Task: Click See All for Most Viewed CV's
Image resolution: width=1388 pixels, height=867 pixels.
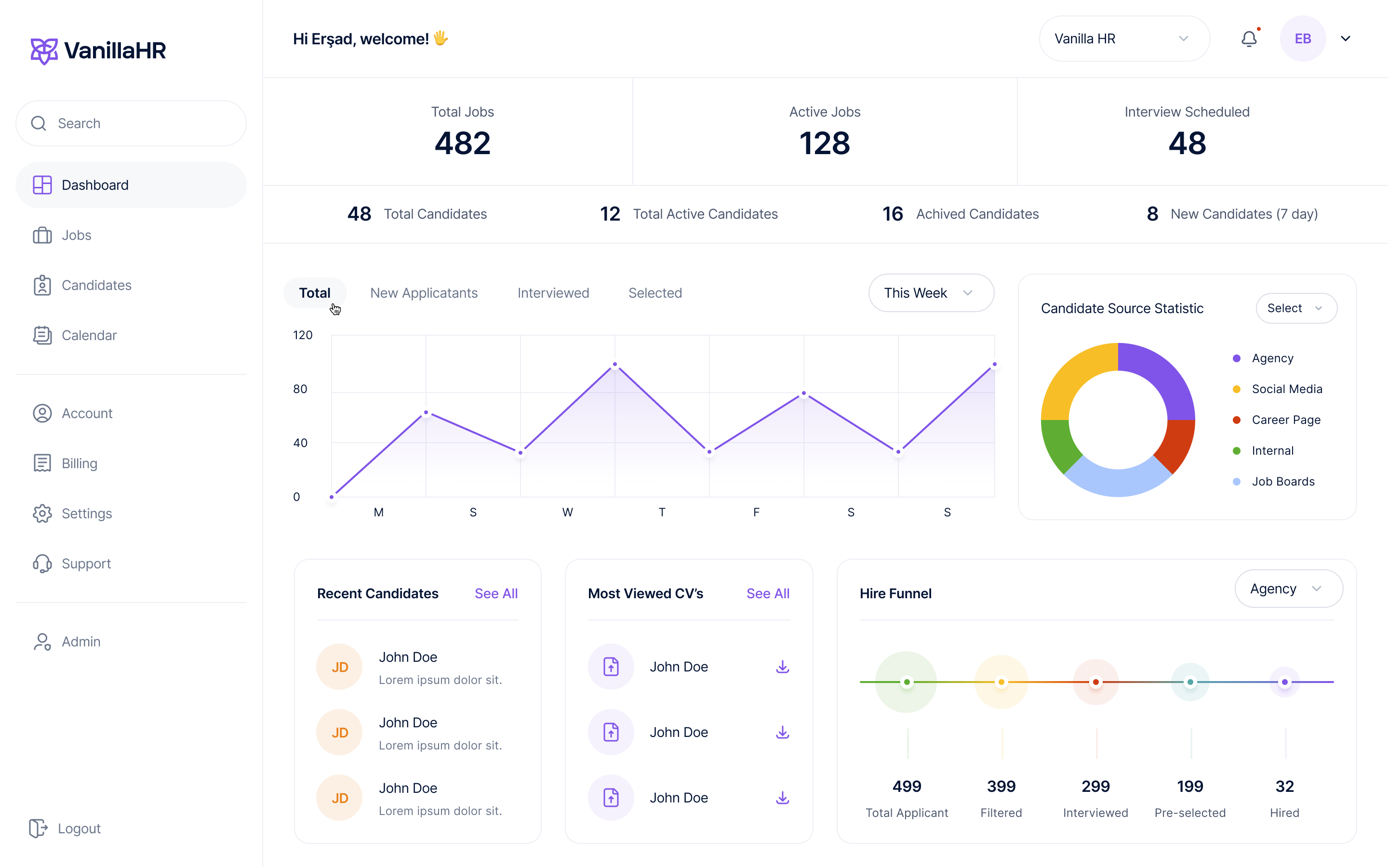Action: [x=767, y=593]
